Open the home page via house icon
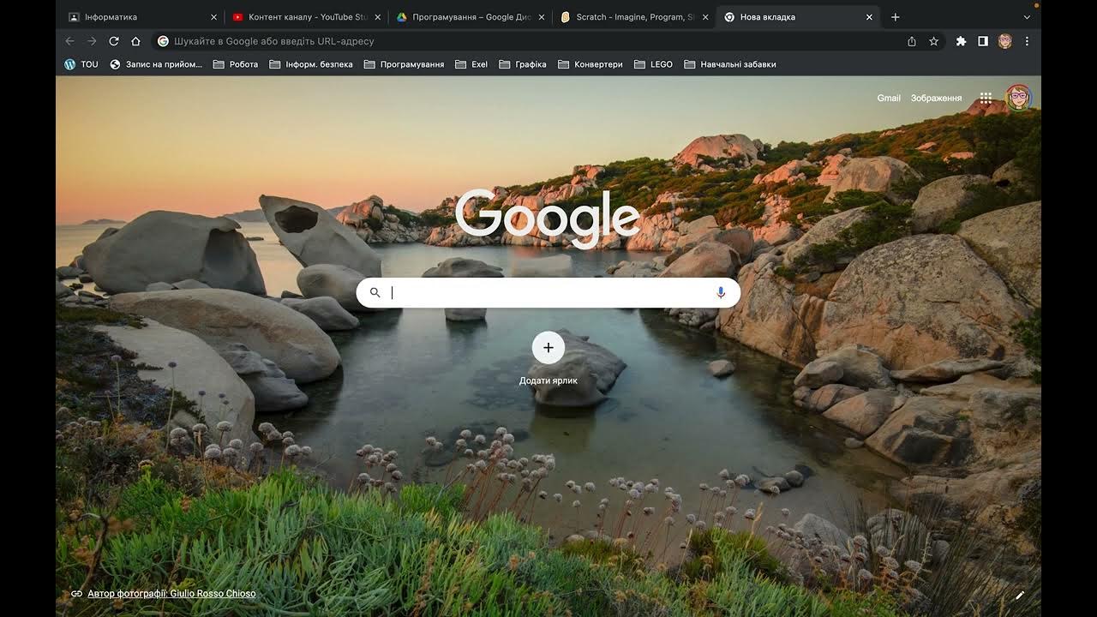1097x617 pixels. click(135, 41)
